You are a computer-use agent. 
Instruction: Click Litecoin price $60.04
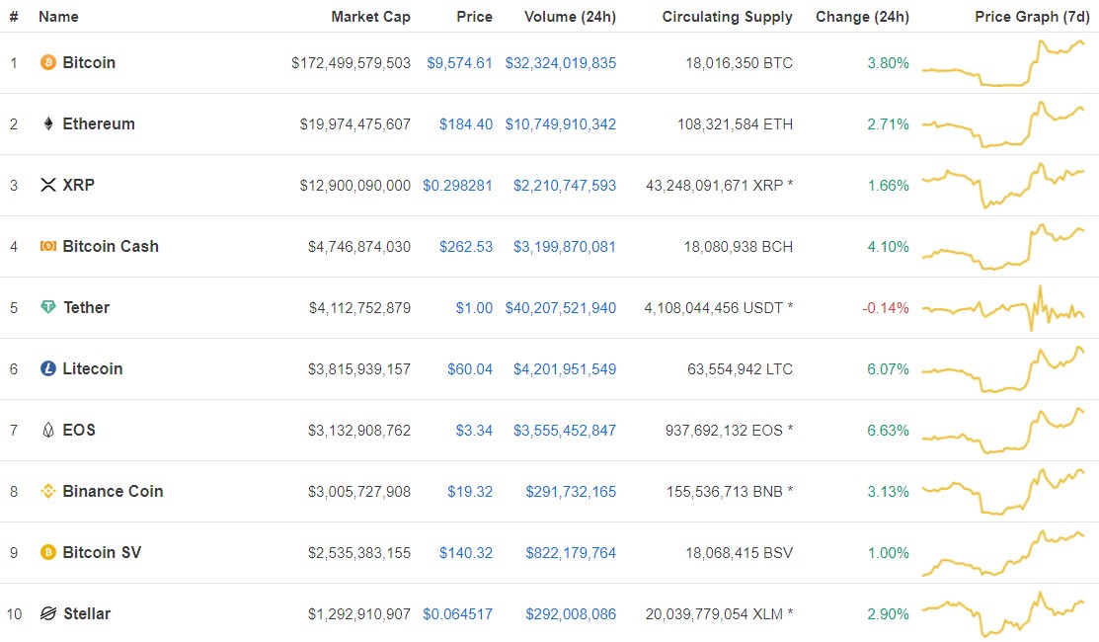[470, 368]
